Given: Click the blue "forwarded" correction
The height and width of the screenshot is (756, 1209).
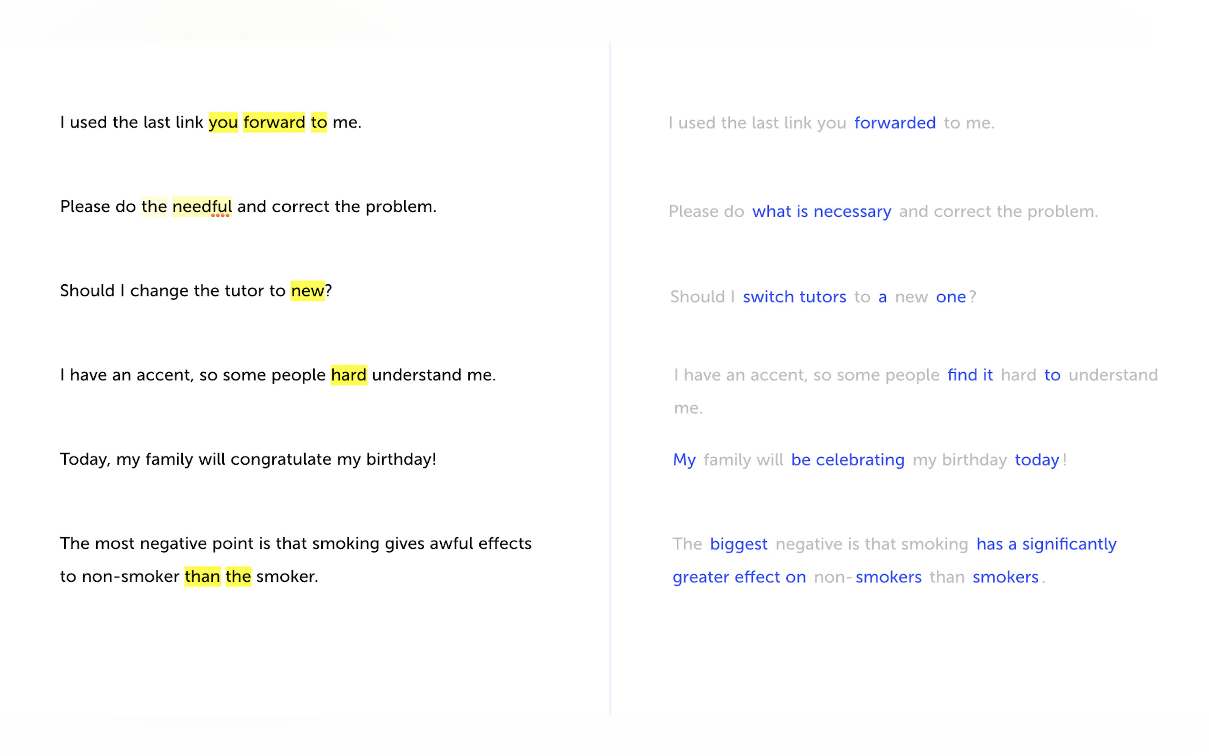Looking at the screenshot, I should coord(895,122).
